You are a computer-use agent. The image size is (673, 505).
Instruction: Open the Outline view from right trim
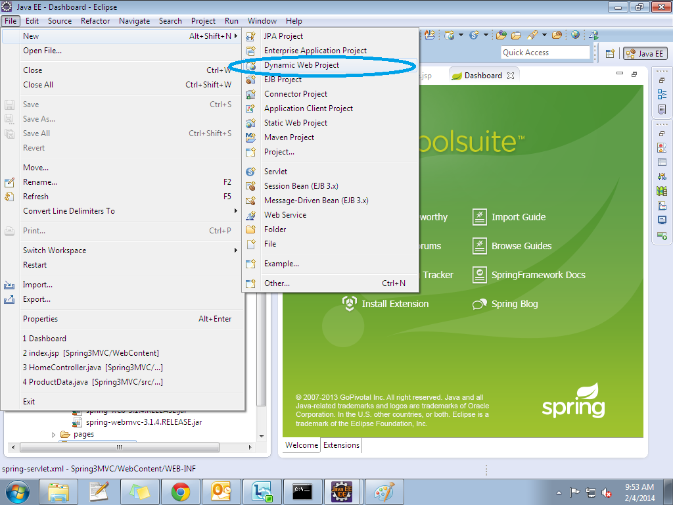662,95
